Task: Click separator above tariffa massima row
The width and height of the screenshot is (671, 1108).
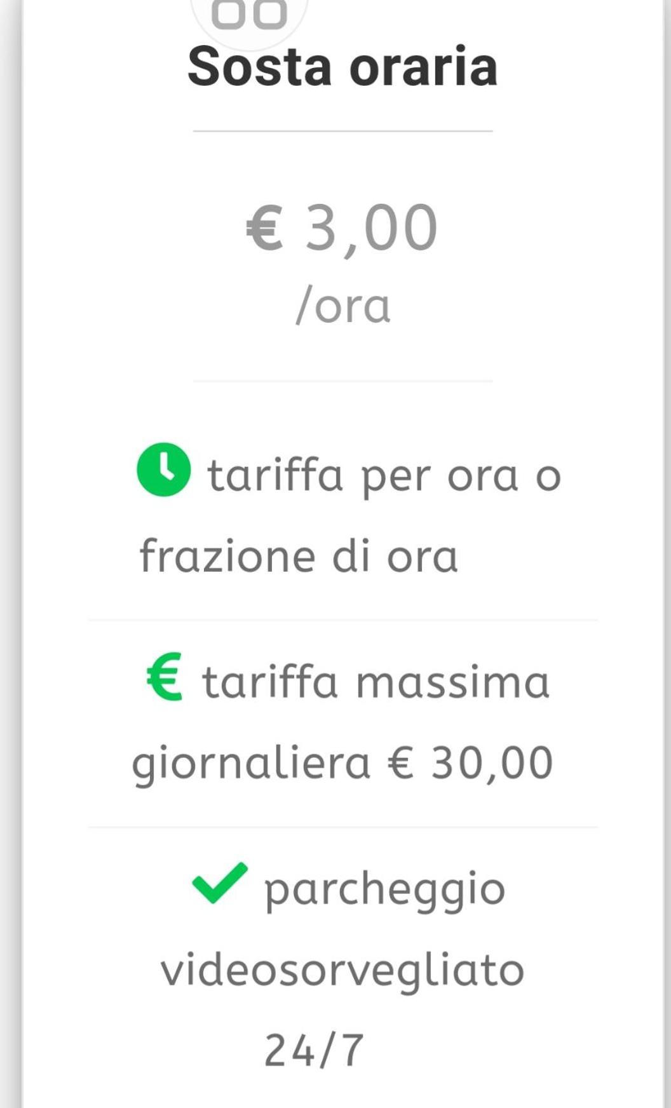Action: (342, 619)
